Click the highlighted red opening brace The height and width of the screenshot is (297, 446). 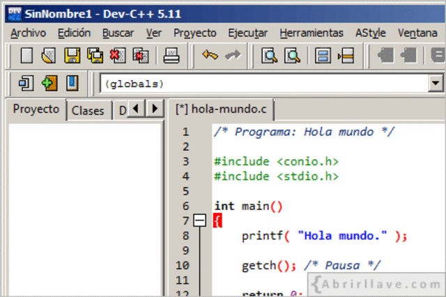coord(217,220)
